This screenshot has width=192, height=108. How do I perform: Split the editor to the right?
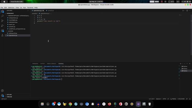point(187,11)
